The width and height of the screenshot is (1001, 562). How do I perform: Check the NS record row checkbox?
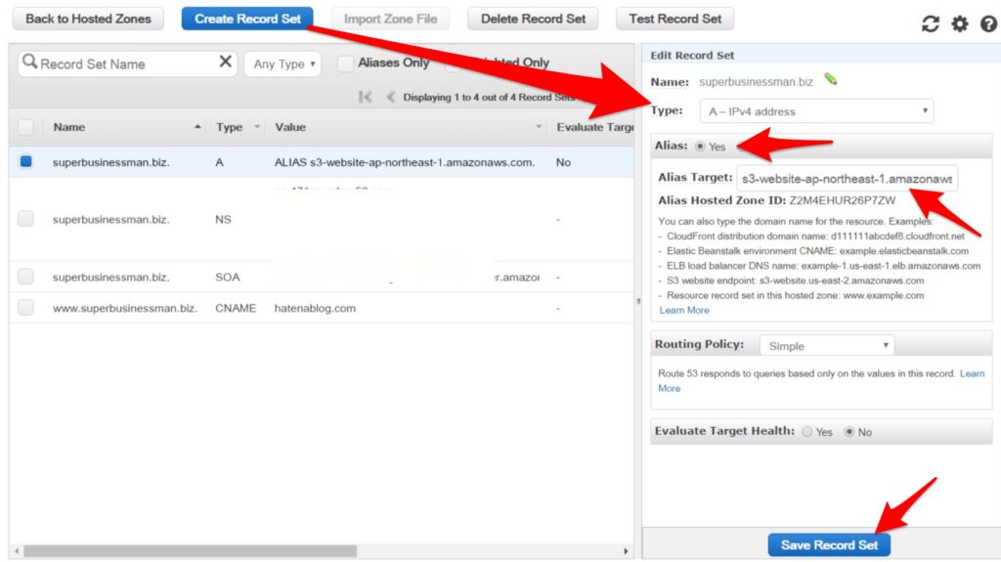click(x=25, y=218)
